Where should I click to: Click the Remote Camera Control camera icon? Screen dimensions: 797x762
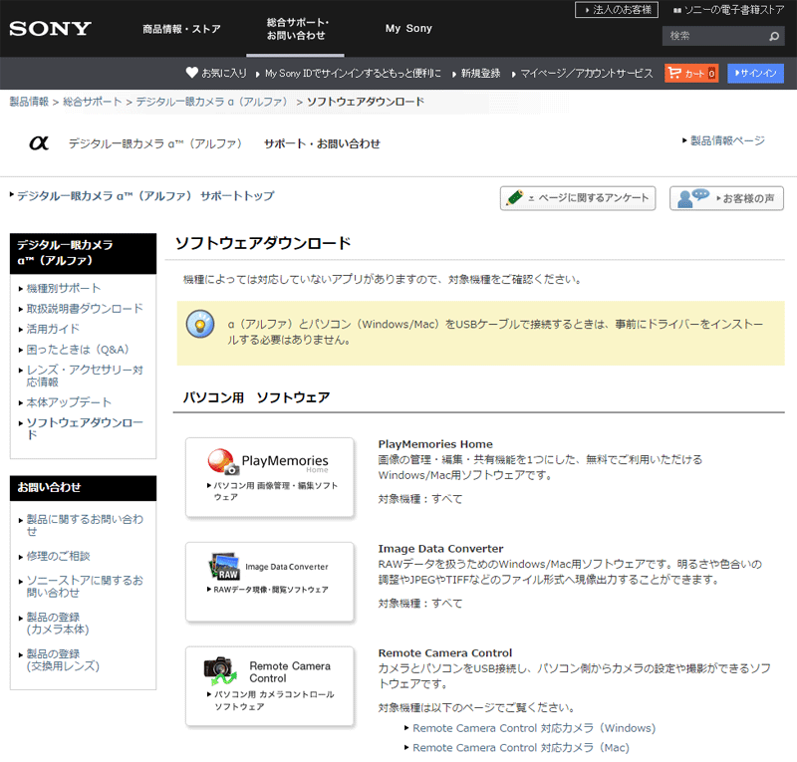coord(220,671)
